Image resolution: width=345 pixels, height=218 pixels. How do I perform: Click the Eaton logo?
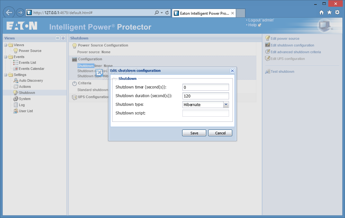tap(22, 26)
